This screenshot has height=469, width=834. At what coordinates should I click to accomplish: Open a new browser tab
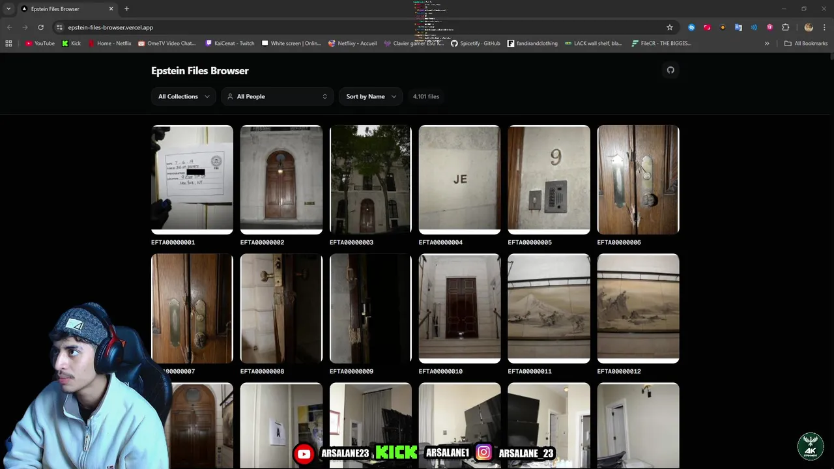(126, 9)
